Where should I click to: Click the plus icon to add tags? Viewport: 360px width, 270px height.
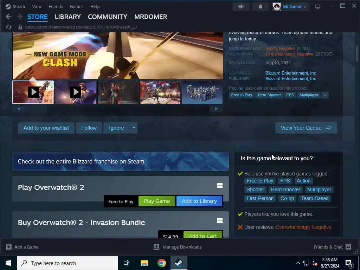[325, 95]
